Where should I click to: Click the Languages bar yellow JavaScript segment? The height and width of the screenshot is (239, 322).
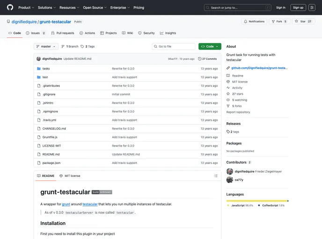(x=256, y=201)
